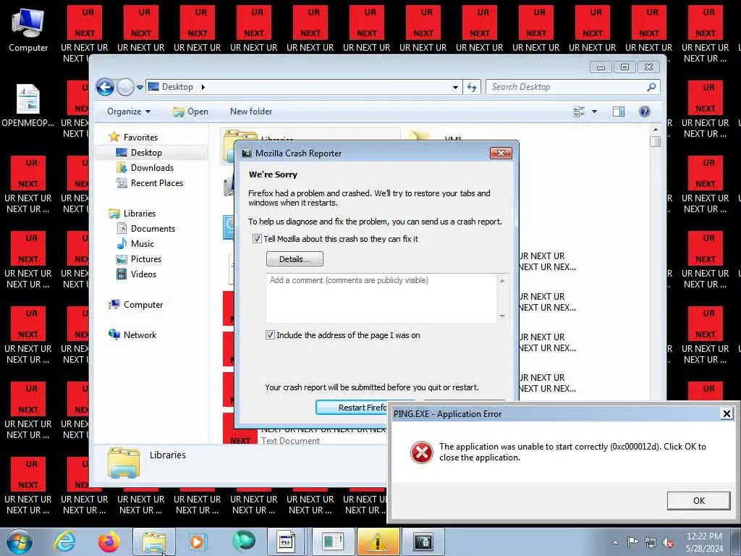
Task: Click the yellow warning triangle taskbar button
Action: [x=378, y=542]
